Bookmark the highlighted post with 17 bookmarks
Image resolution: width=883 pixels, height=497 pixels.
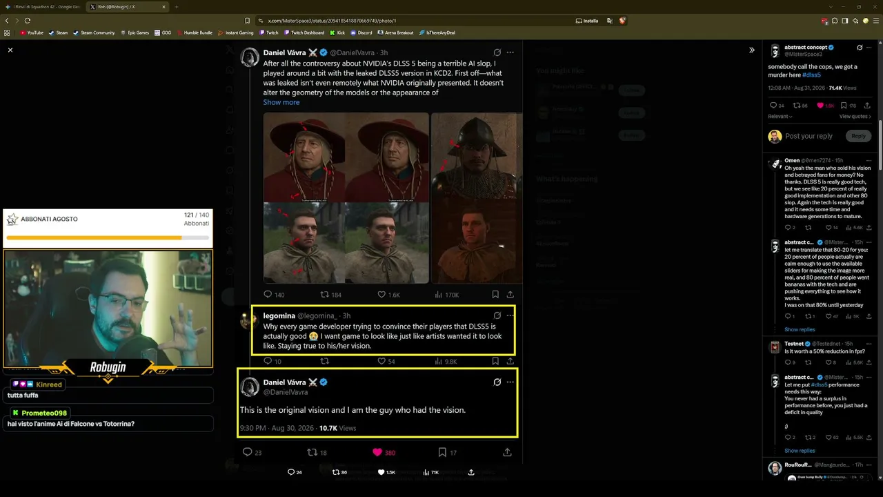(x=447, y=453)
